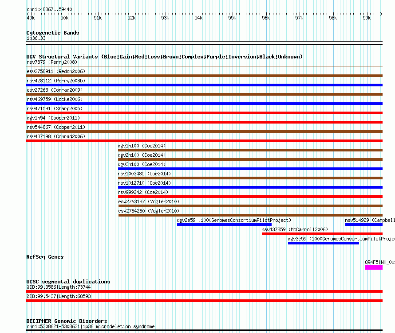The image size is (395, 333).
Task: Select dgv1n54 (Cooper2011) variant label
Action: 53,118
